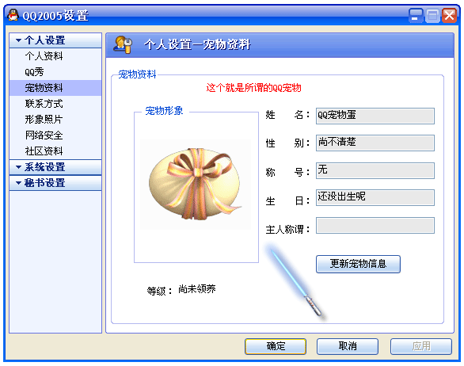The image size is (464, 366).
Task: Close the QQ2005 settings window
Action: pos(449,15)
